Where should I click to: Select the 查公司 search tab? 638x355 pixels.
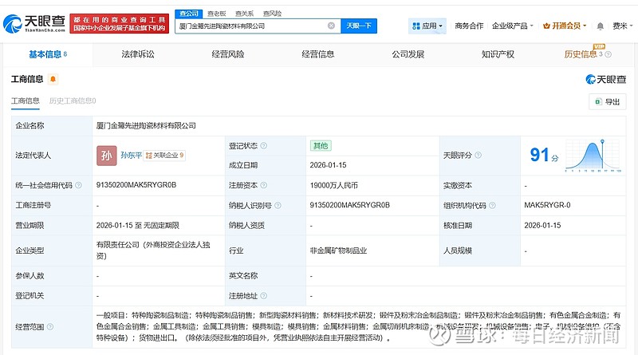click(x=189, y=14)
